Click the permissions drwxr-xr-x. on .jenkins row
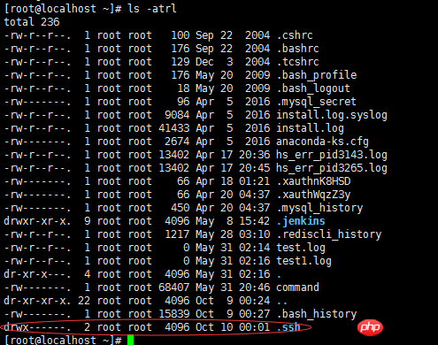The width and height of the screenshot is (438, 345). 37,221
